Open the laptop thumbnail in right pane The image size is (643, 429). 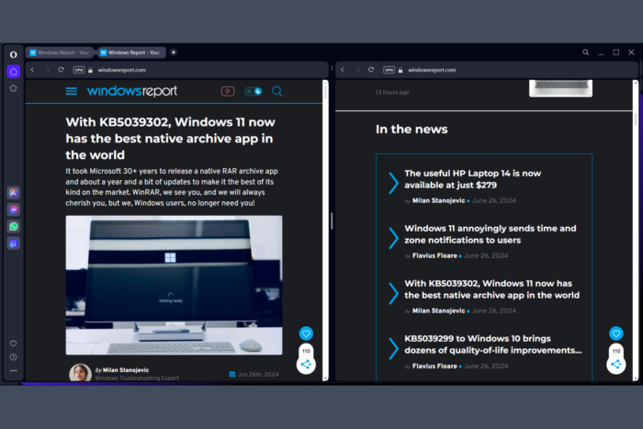point(560,88)
